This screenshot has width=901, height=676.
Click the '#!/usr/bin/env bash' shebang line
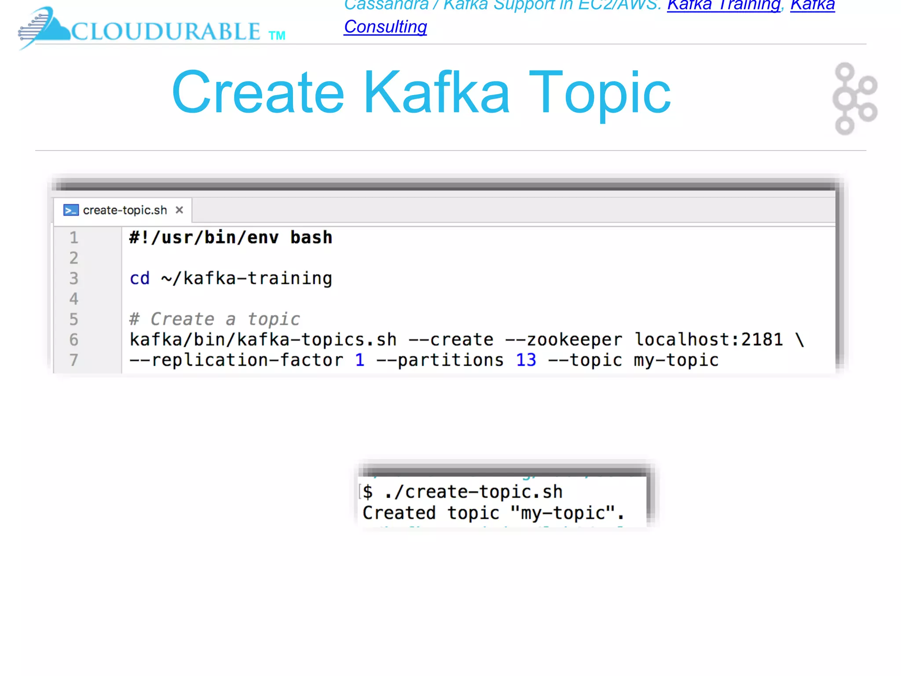point(231,238)
